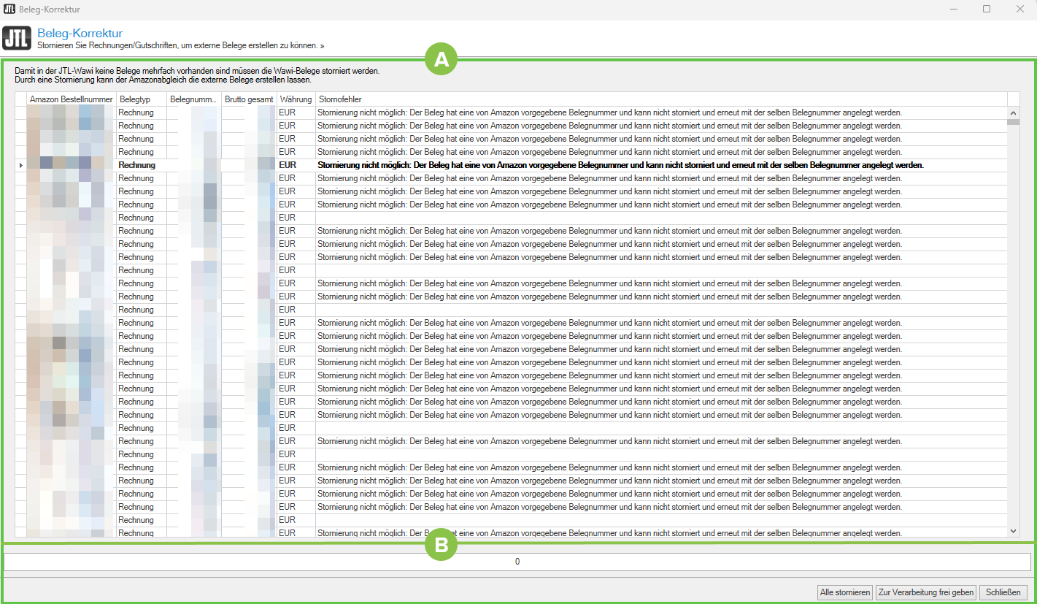The height and width of the screenshot is (604, 1037).
Task: Click the progress bar showing 0
Action: (517, 562)
